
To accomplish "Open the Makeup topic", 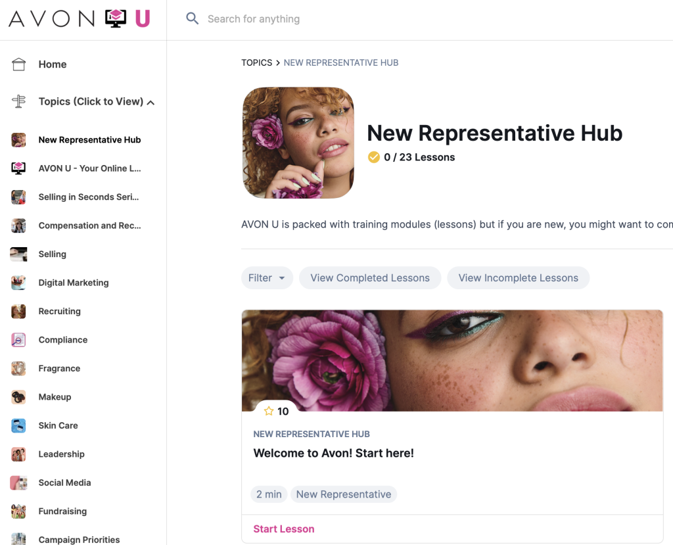I will tap(55, 397).
